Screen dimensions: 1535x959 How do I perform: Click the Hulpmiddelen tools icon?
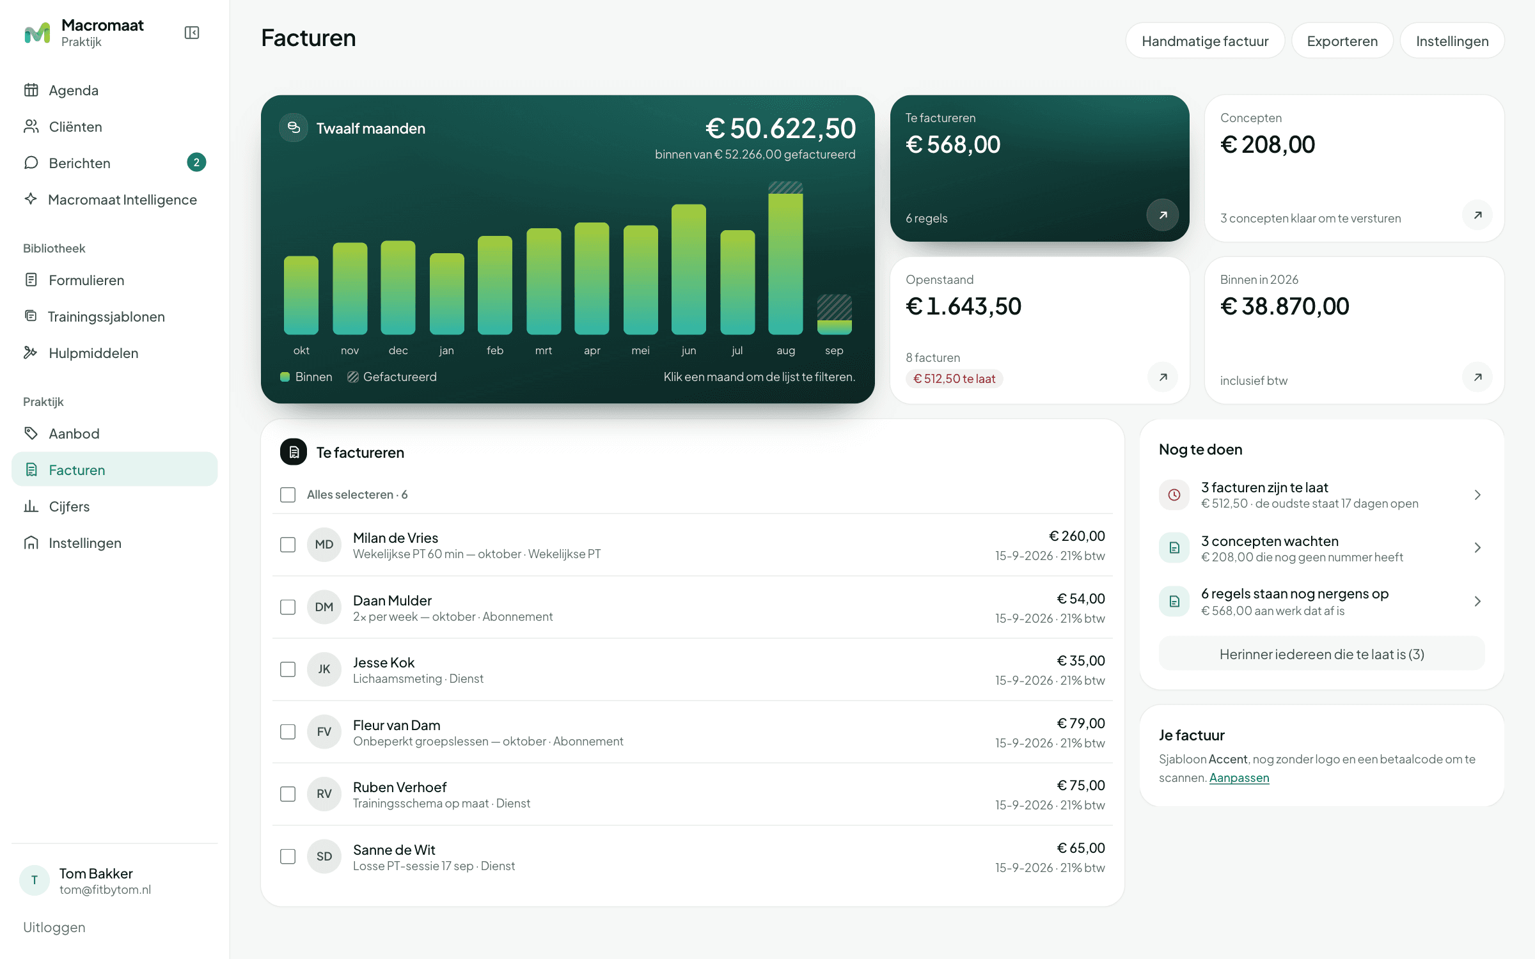[31, 352]
